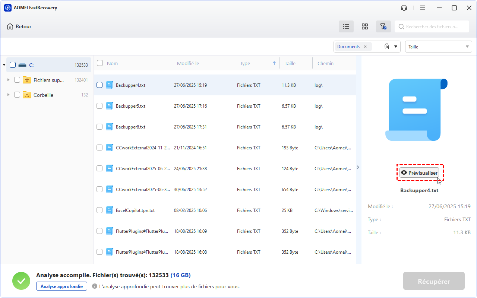Click the Type column sort arrow
This screenshot has width=477, height=298.
pos(274,63)
